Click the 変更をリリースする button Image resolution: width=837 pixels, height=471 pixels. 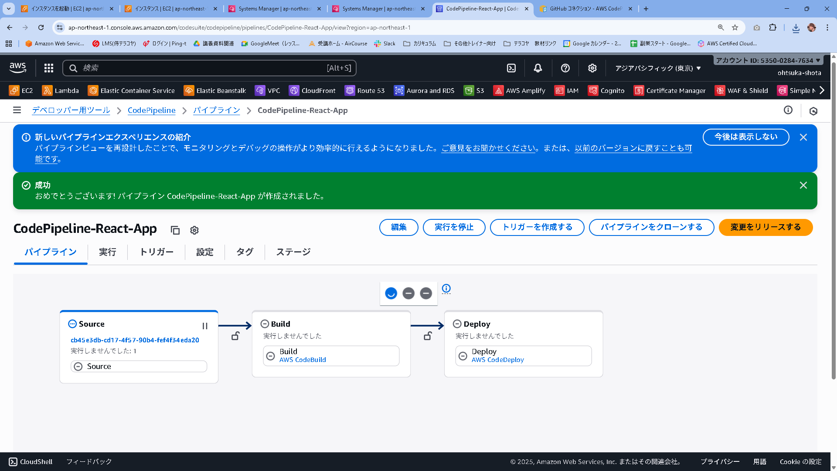tap(766, 227)
